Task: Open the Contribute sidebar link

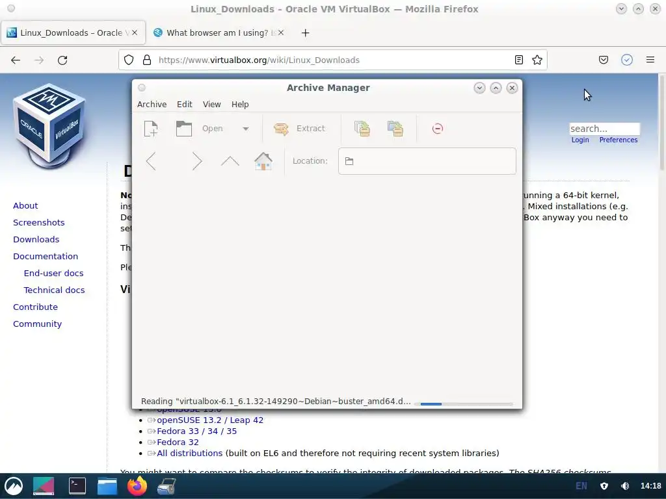Action: click(35, 307)
